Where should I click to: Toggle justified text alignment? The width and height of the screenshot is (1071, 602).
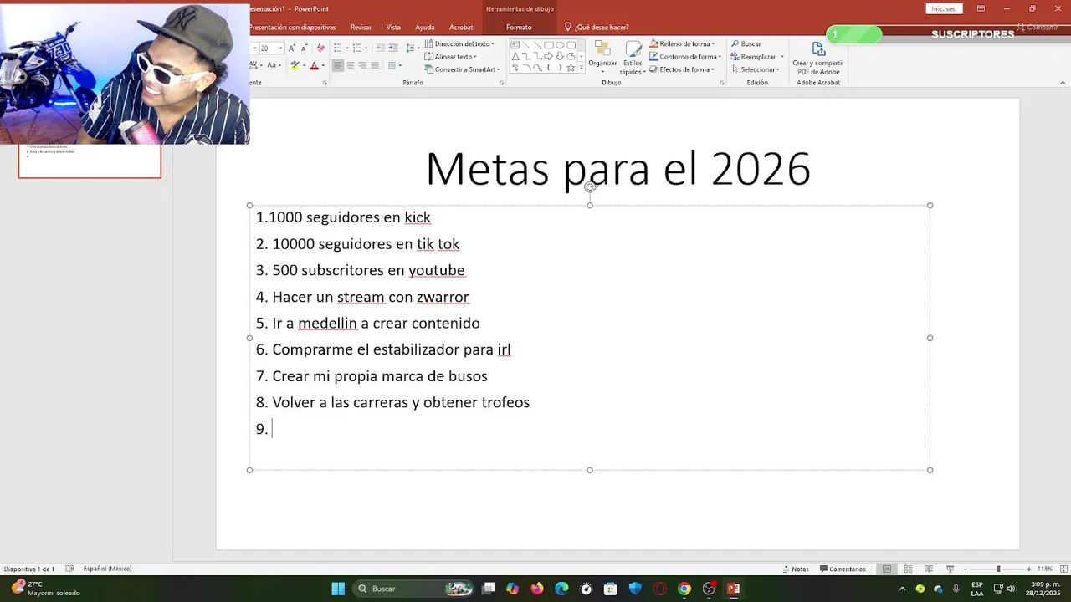click(x=375, y=65)
